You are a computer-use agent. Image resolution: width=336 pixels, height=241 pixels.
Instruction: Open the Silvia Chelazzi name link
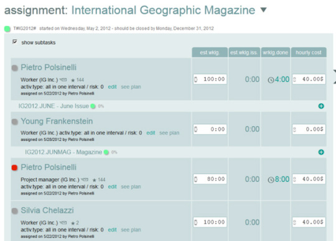pos(47,211)
